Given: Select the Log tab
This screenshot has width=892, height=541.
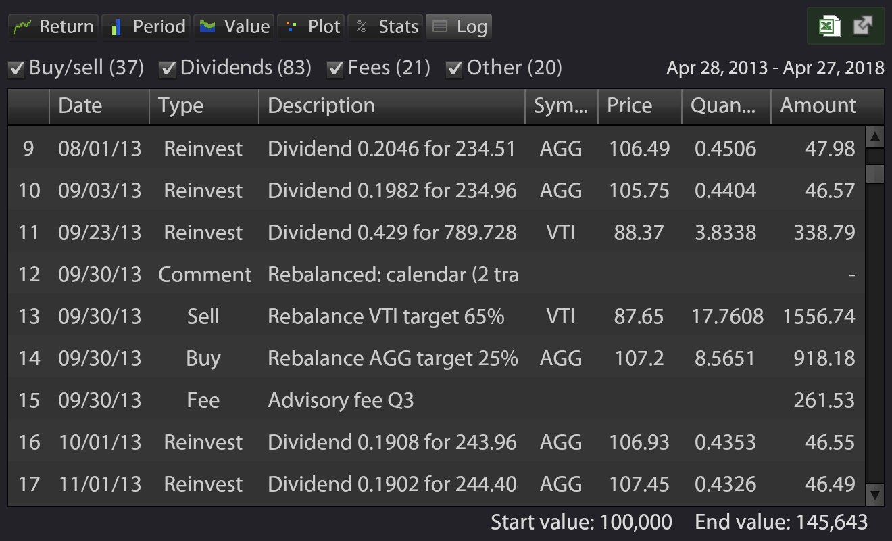Looking at the screenshot, I should click(x=459, y=27).
